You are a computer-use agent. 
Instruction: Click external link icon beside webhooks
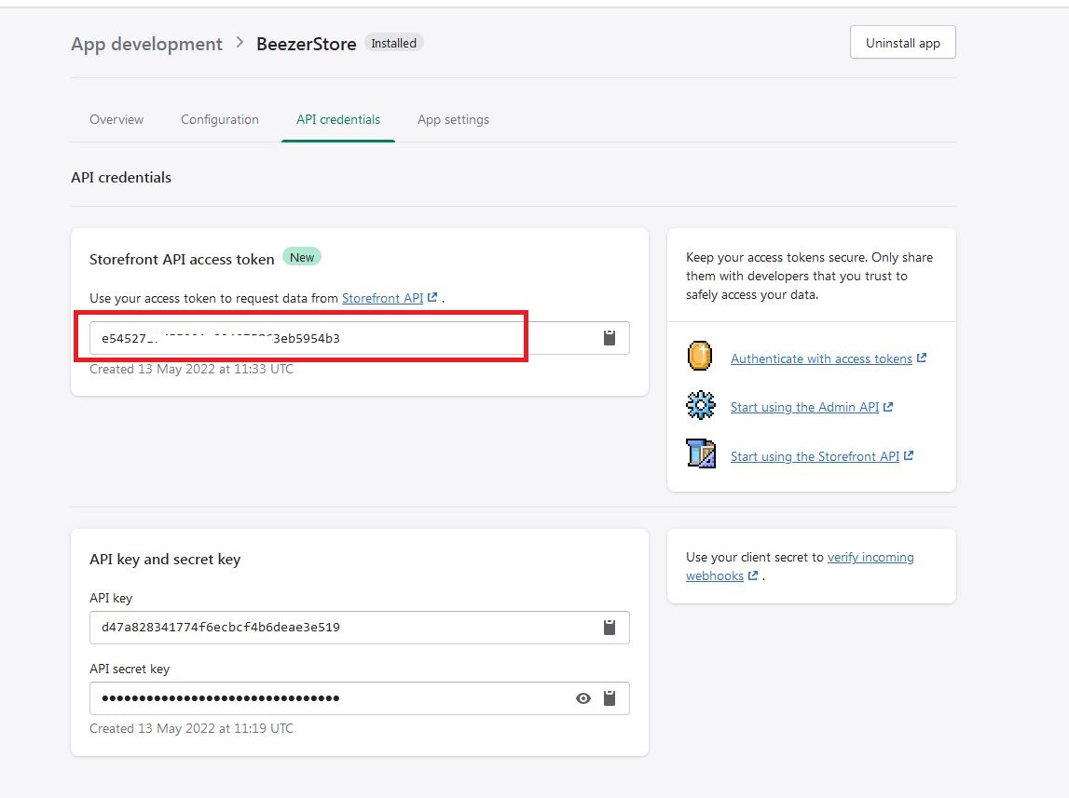pyautogui.click(x=752, y=576)
